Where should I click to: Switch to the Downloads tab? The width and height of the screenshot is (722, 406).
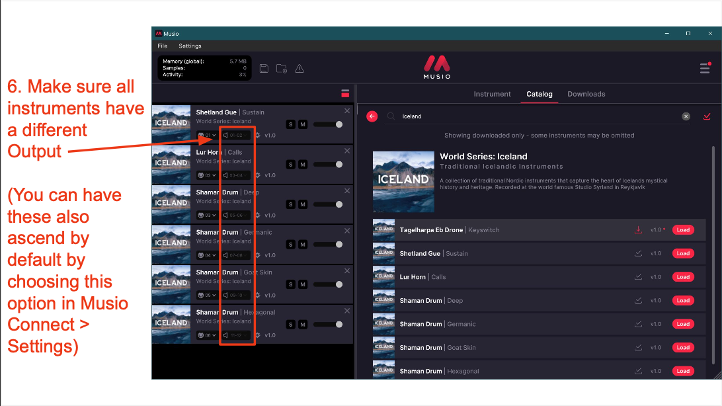[x=586, y=94]
